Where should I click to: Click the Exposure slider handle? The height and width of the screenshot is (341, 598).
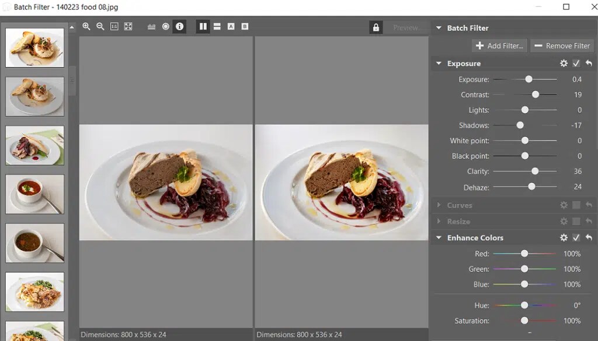click(x=529, y=79)
